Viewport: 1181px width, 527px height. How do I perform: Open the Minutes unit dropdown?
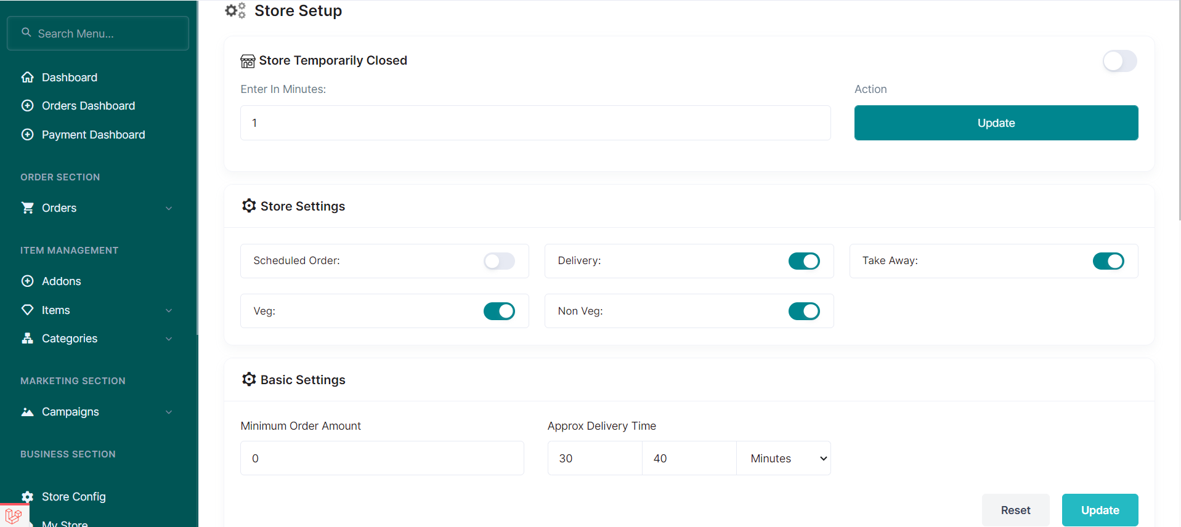[784, 458]
